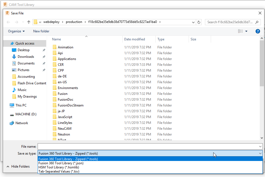
Task: Open the view options dropdown arrow
Action: [x=246, y=31]
